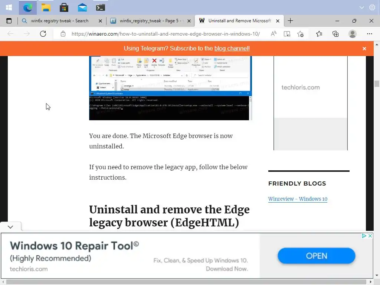Add this page to favorites
Image resolution: width=380 pixels, height=285 pixels.
pos(300,34)
